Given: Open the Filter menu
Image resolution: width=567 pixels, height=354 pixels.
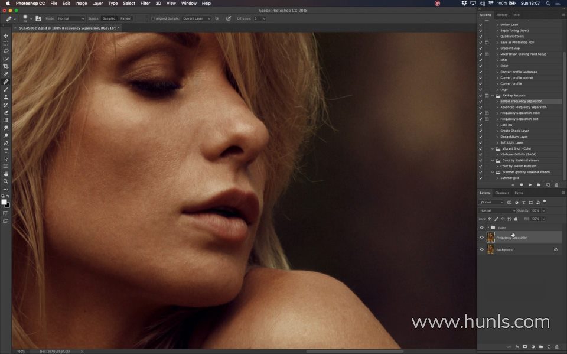Looking at the screenshot, I should [145, 4].
